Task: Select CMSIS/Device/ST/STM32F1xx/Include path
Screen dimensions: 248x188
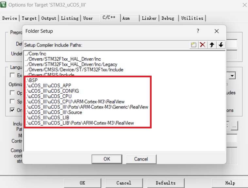Action: [74, 70]
